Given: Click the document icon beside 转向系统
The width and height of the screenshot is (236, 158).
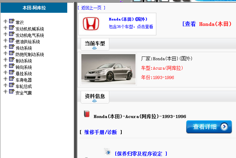Looking at the screenshot, I should tap(11, 66).
